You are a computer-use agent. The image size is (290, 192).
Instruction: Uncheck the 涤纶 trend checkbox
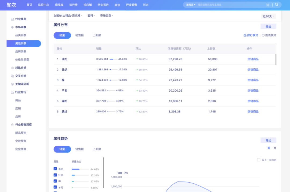point(55,169)
